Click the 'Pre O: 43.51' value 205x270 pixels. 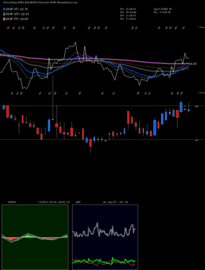click(128, 9)
